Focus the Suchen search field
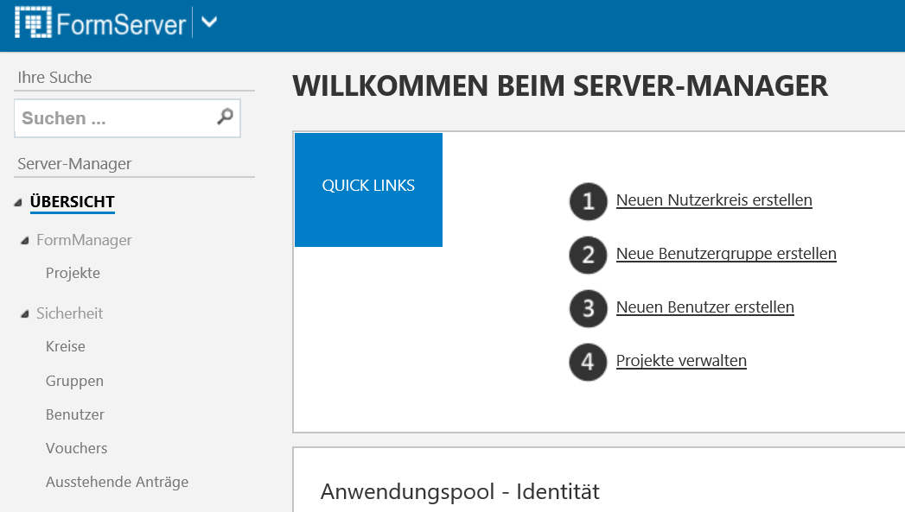 127,118
